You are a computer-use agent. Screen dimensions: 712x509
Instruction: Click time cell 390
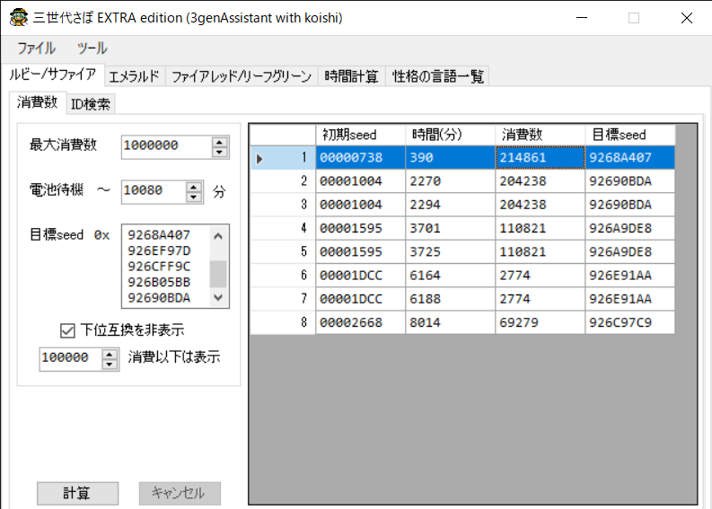[x=450, y=158]
